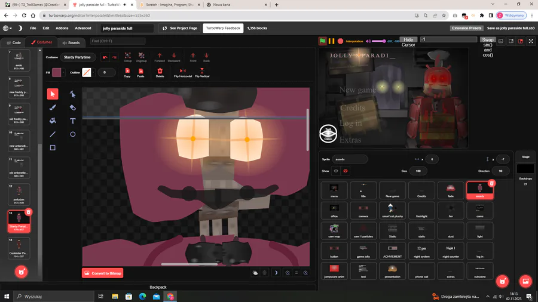The width and height of the screenshot is (538, 302).
Task: Switch to large stage layout
Action: coord(521,41)
